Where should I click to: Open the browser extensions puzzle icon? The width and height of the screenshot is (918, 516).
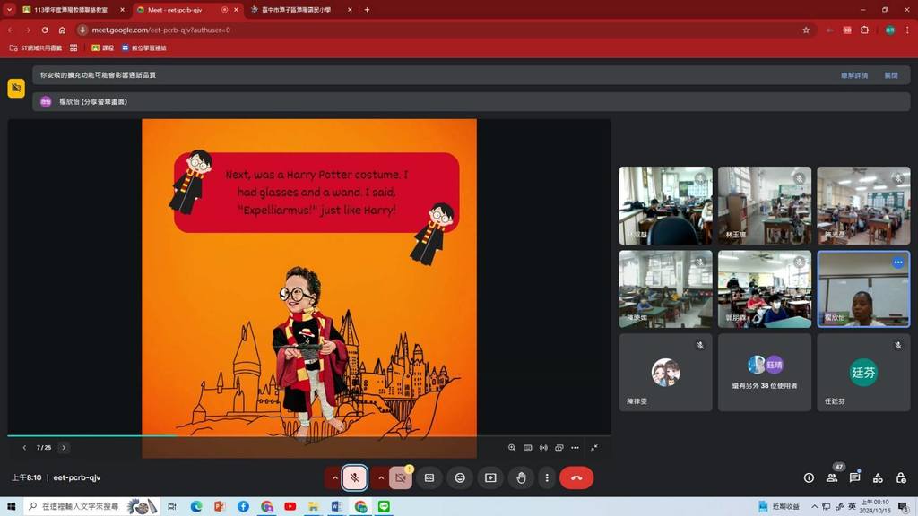865,30
